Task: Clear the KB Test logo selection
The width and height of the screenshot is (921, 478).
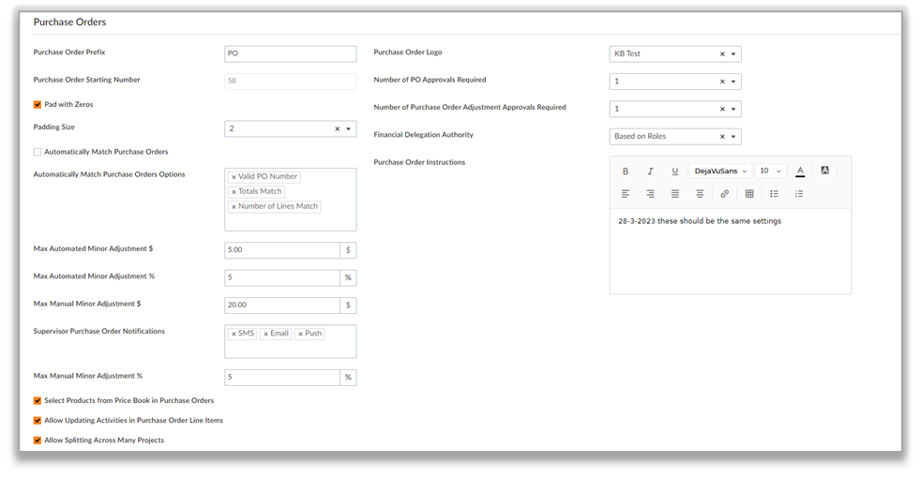Action: [722, 54]
